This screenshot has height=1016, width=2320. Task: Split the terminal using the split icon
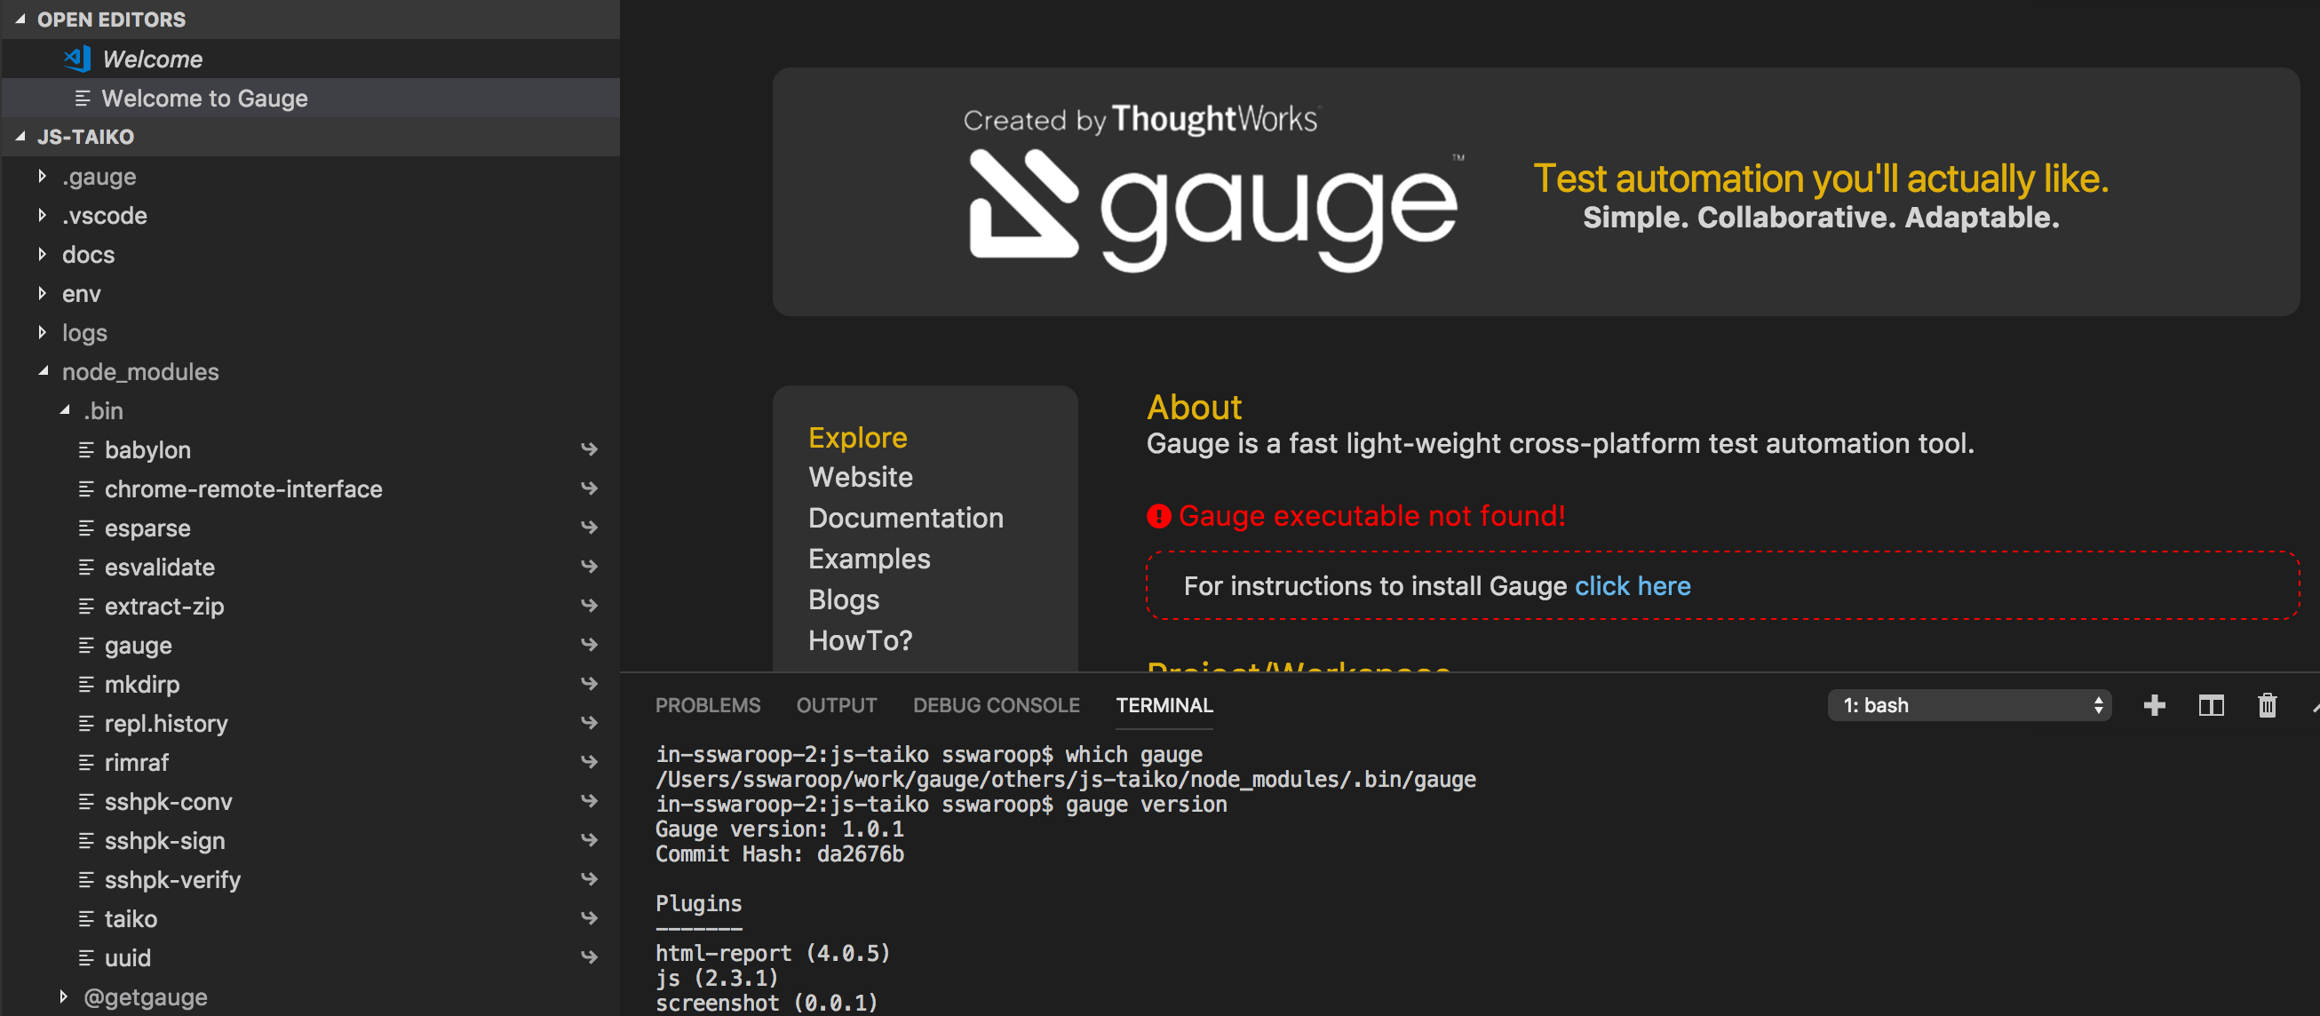(x=2211, y=705)
